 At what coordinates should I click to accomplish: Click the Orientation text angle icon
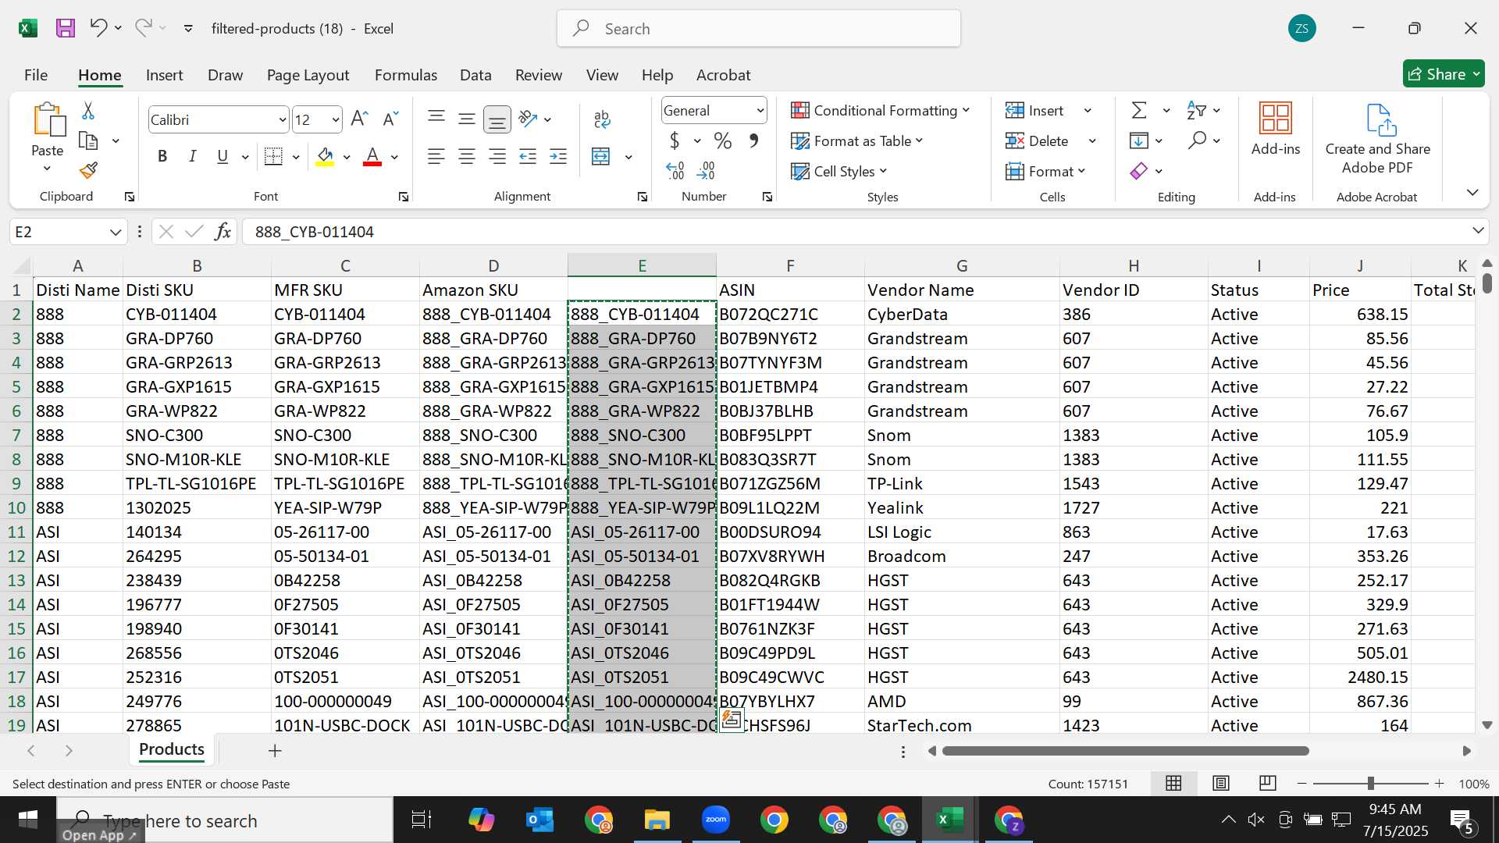(x=529, y=119)
